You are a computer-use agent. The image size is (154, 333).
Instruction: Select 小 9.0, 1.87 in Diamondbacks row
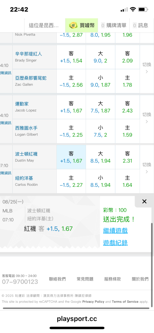pyautogui.click(x=100, y=81)
